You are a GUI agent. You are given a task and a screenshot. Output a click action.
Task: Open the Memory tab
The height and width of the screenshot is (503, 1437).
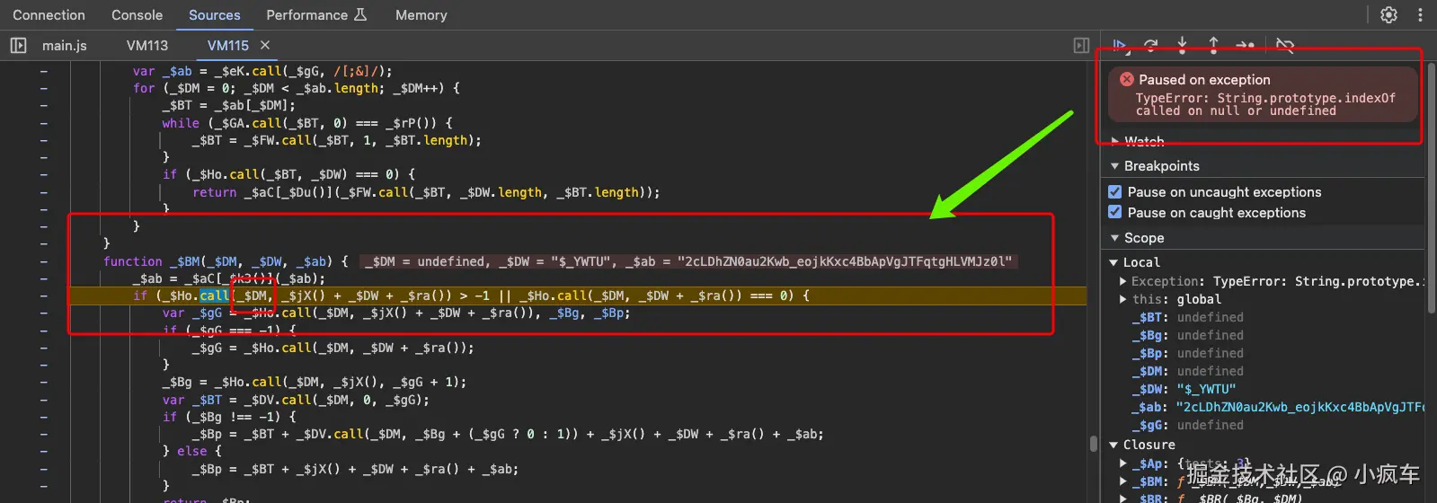(421, 15)
